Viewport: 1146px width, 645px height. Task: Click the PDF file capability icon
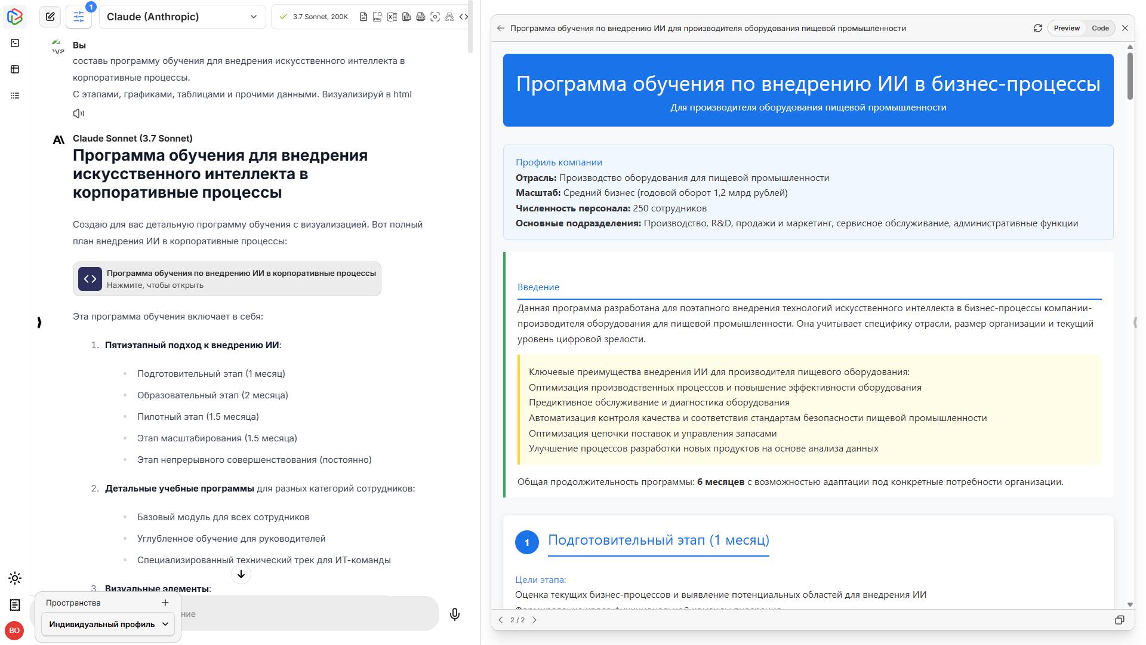point(377,17)
